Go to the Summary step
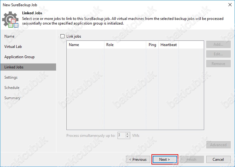 [x=12, y=98]
